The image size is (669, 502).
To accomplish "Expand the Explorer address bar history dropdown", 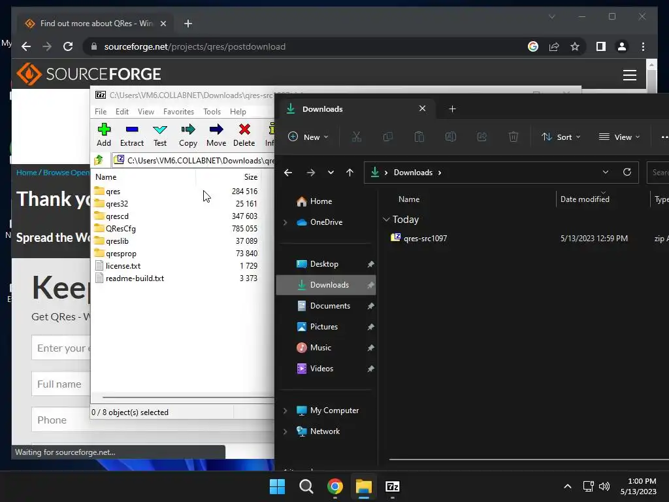I will pos(606,172).
